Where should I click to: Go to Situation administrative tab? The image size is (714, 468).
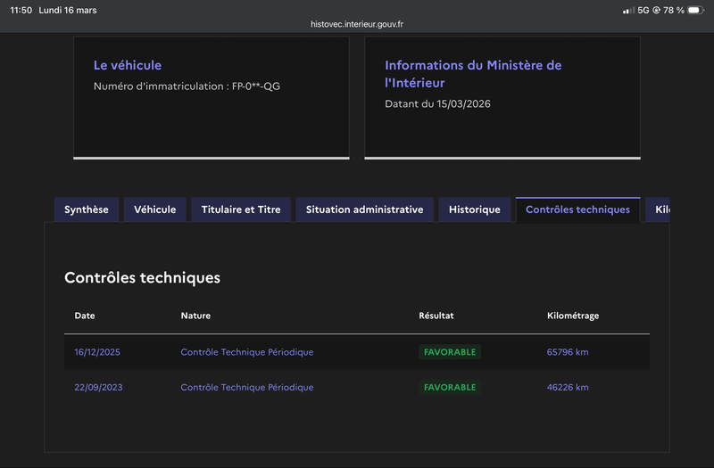364,209
